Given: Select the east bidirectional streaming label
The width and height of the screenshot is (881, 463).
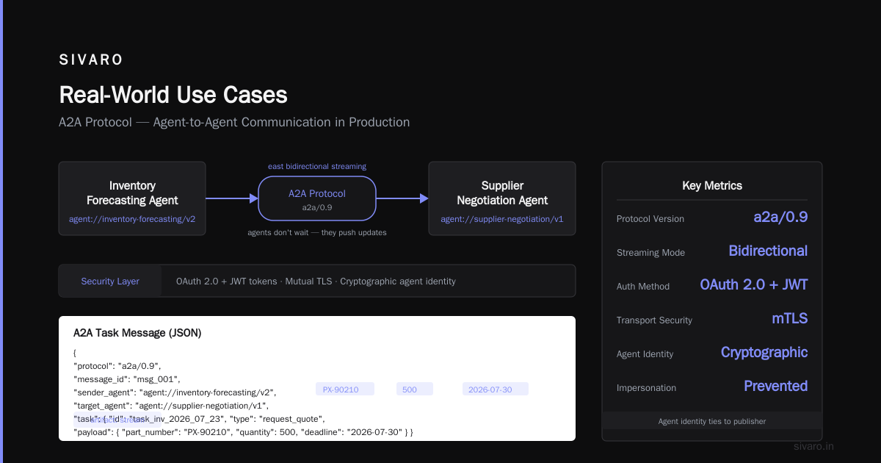Looking at the screenshot, I should (317, 166).
